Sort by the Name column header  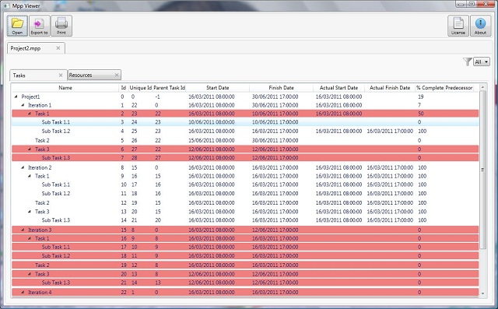click(x=65, y=88)
